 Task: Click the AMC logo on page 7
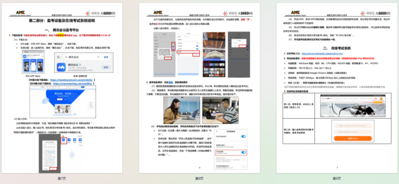[20, 13]
